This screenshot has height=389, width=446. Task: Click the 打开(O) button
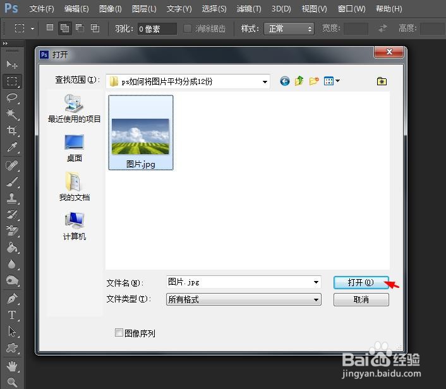pos(361,282)
